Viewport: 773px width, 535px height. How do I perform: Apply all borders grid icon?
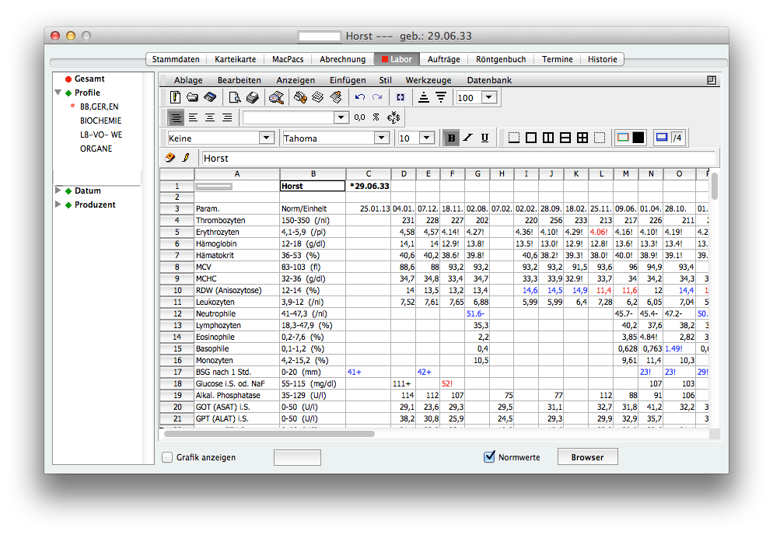582,138
